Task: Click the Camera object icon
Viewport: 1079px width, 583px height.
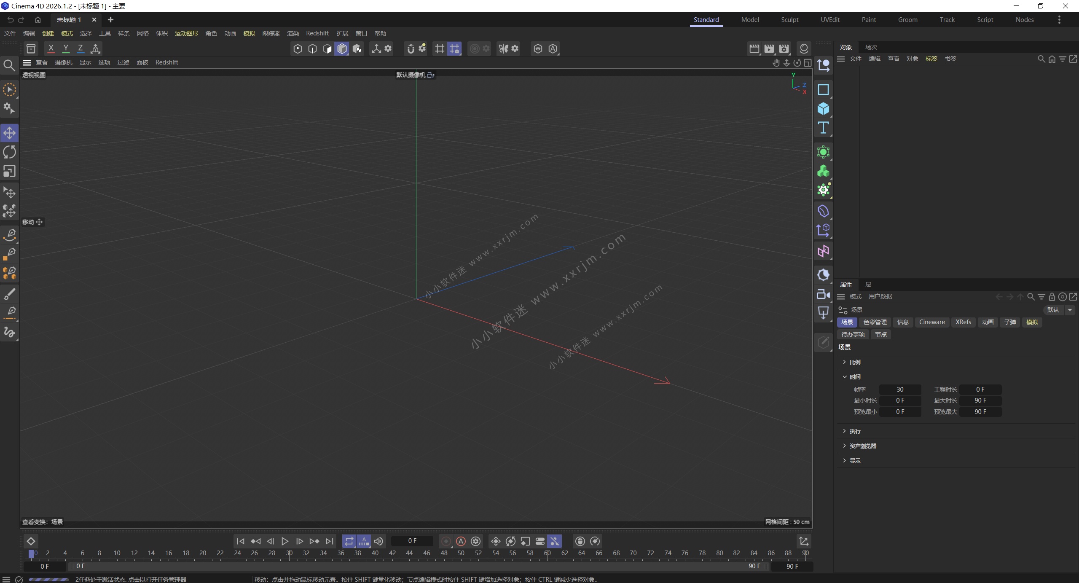Action: tap(823, 294)
